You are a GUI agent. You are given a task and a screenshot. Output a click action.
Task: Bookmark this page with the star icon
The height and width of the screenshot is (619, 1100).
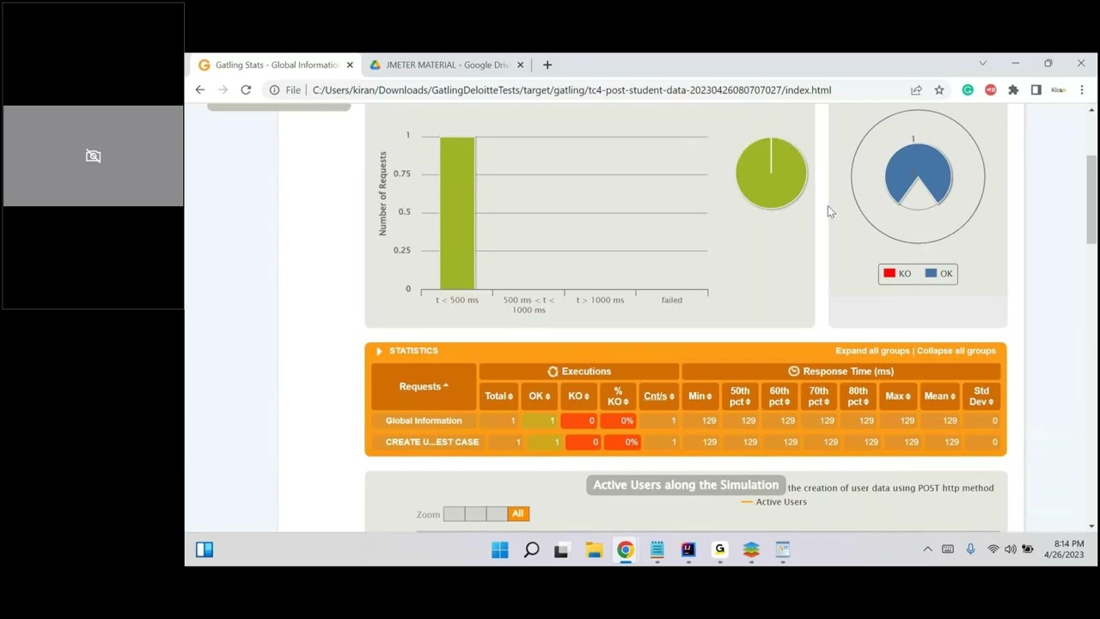click(939, 89)
